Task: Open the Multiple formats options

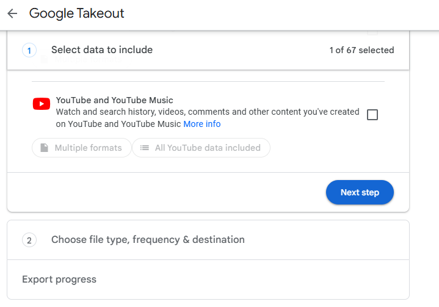Action: click(x=82, y=148)
